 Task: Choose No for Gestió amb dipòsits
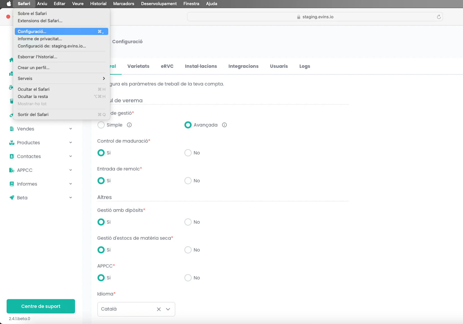pos(188,222)
